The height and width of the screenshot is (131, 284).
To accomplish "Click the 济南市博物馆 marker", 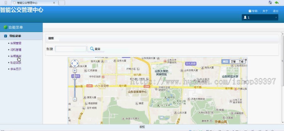I will point(189,99).
